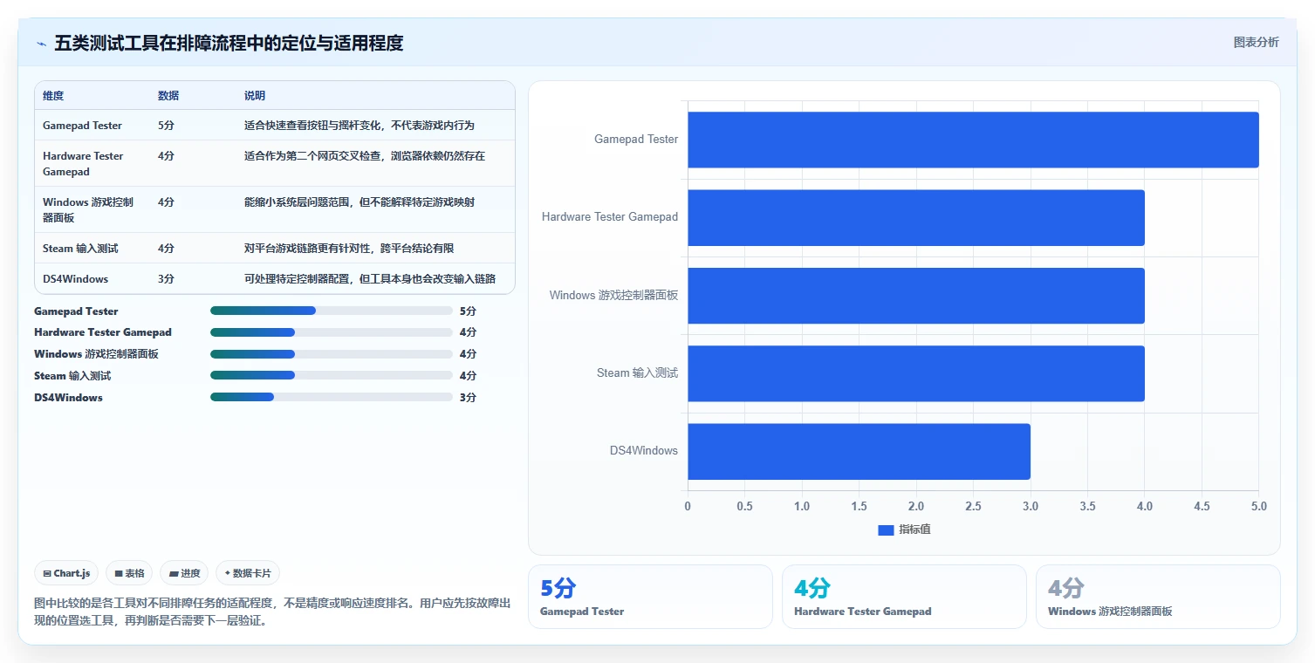Click Windows 游戏控制器面板 table row name
The image size is (1315, 663).
click(x=88, y=209)
